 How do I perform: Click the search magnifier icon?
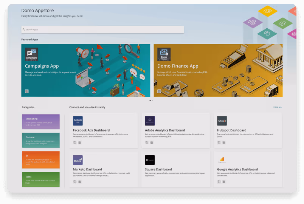[x=24, y=29]
